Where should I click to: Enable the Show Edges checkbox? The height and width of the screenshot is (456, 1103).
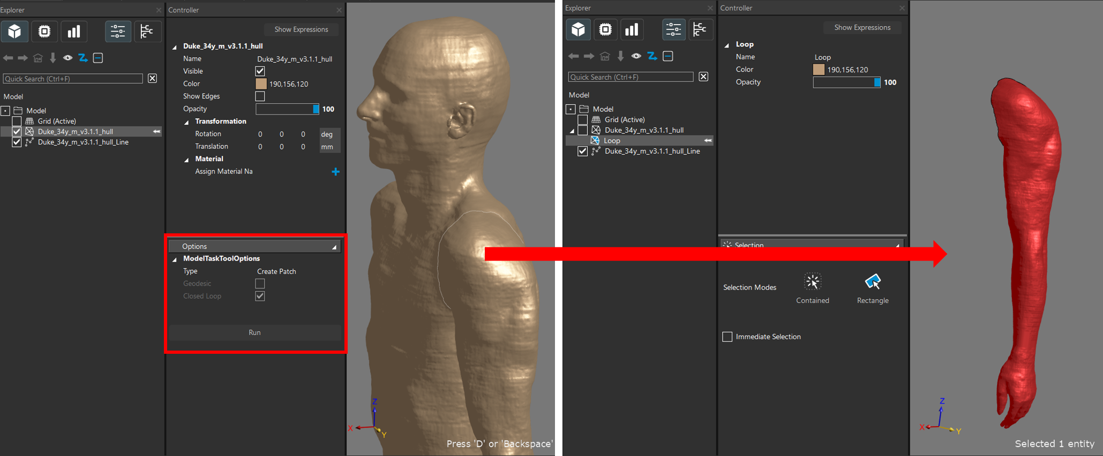pos(260,96)
